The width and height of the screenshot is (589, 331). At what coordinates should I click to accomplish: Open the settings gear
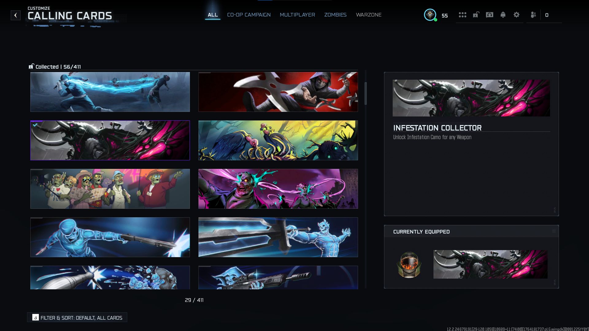point(516,15)
